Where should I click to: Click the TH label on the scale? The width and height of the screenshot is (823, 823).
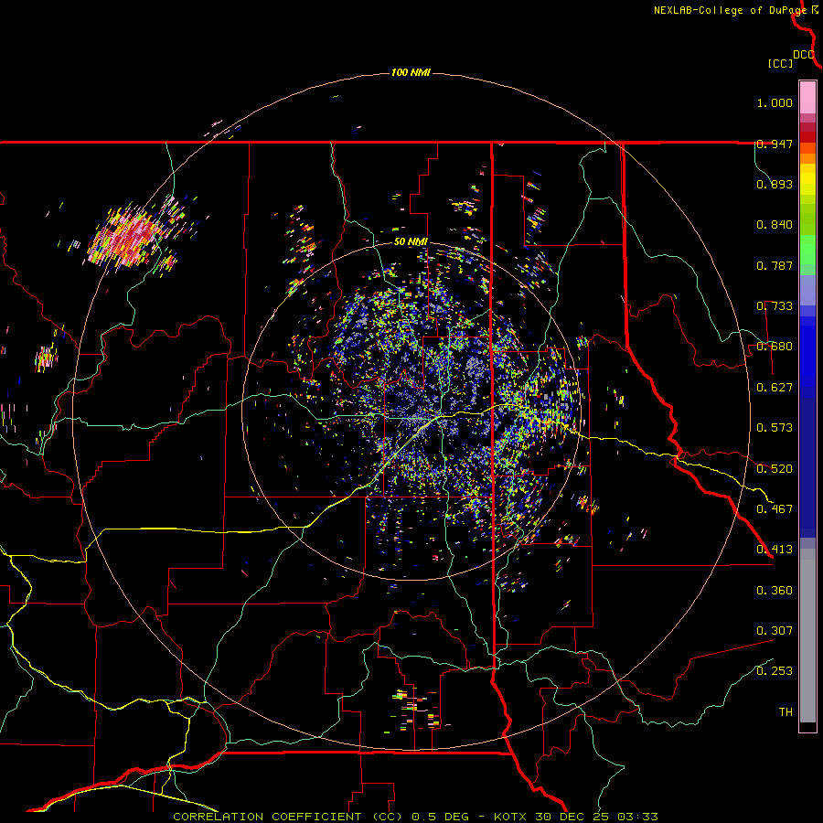pos(786,712)
